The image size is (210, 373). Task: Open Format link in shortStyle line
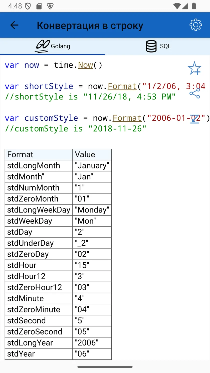click(122, 86)
